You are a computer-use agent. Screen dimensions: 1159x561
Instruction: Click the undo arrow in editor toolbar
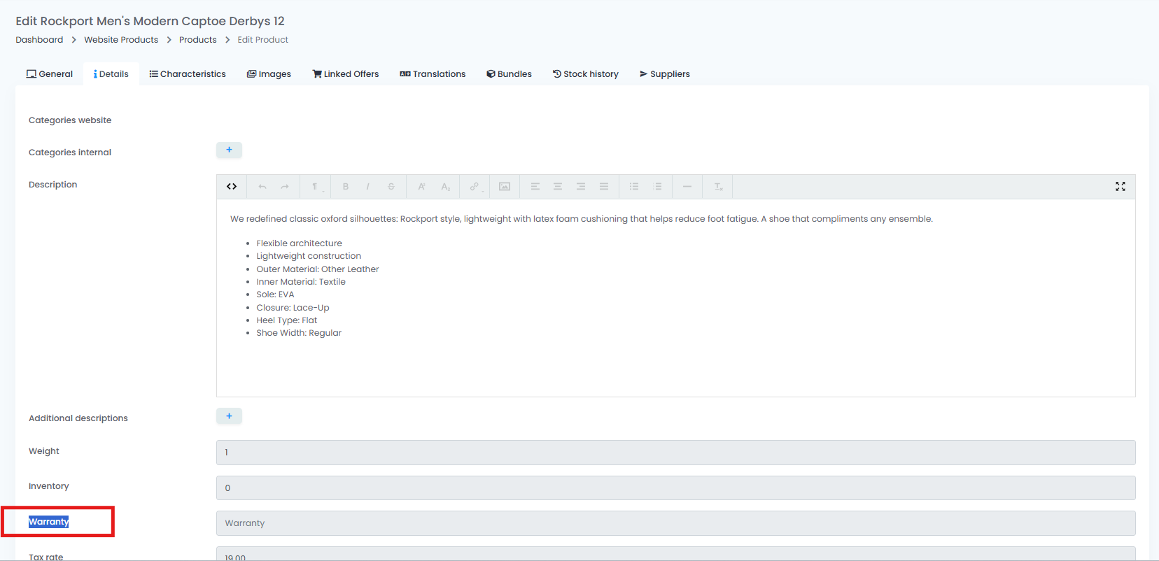[x=262, y=187]
